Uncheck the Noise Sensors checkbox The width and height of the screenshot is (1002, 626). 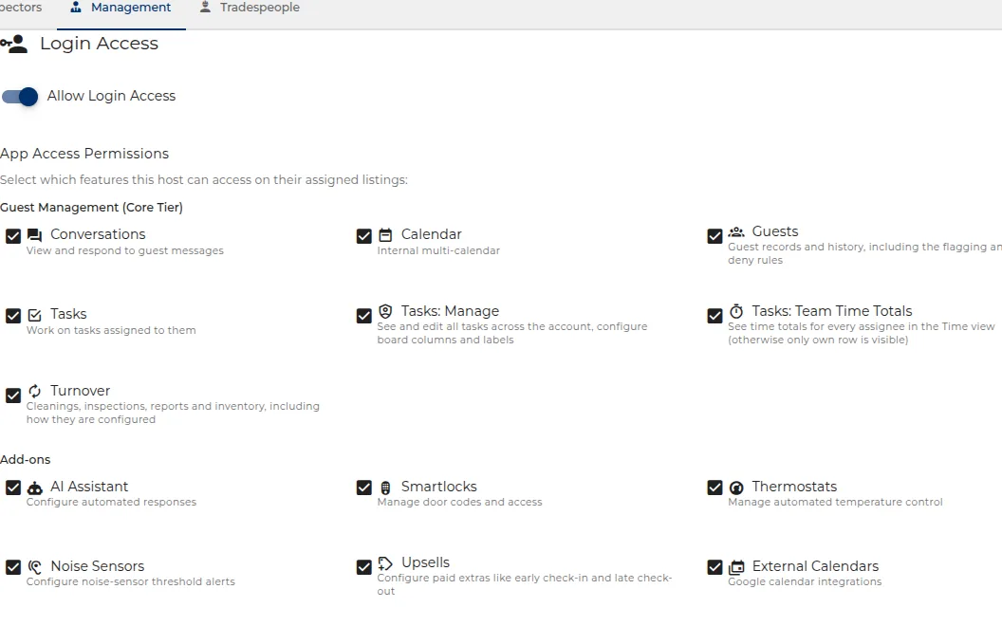tap(12, 567)
